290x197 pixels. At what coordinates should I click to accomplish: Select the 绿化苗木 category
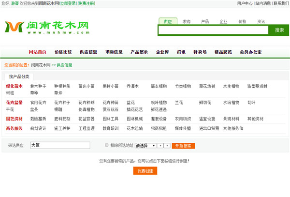coord(14,86)
